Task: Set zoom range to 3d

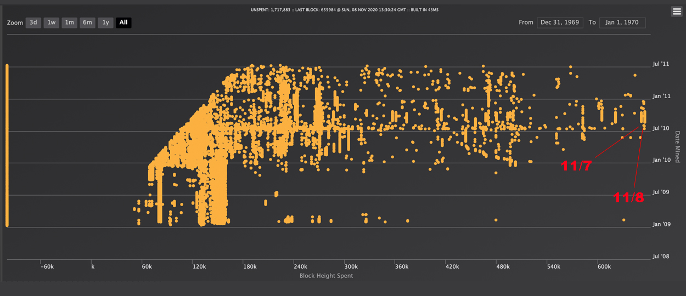Action: coord(33,22)
